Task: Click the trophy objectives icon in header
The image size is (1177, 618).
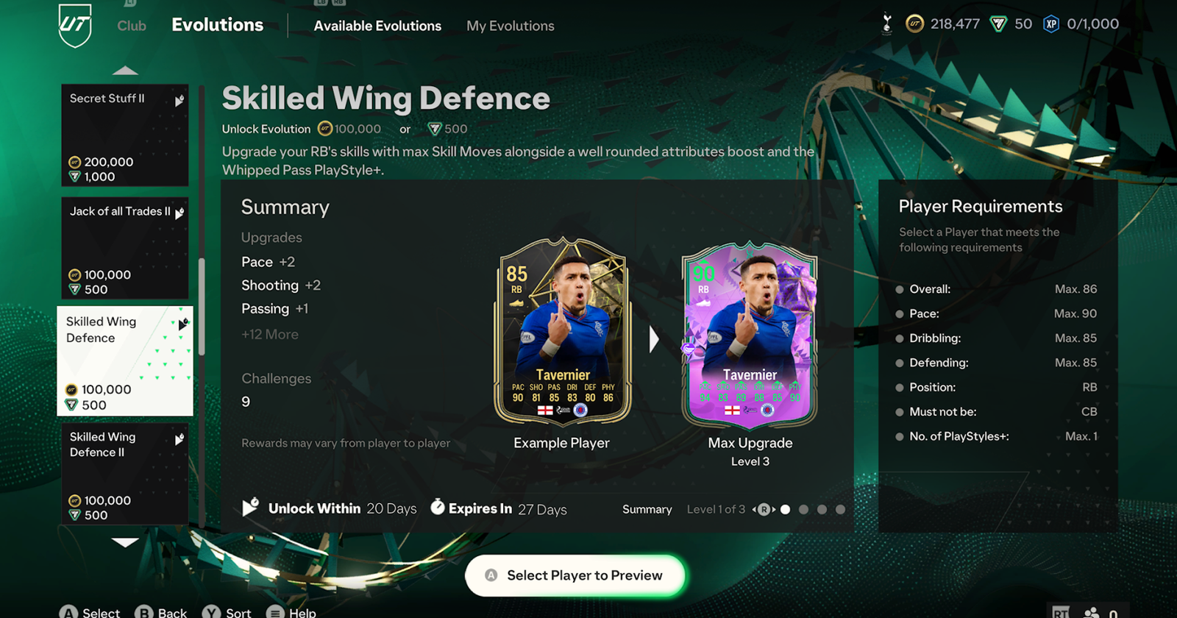Action: [886, 24]
